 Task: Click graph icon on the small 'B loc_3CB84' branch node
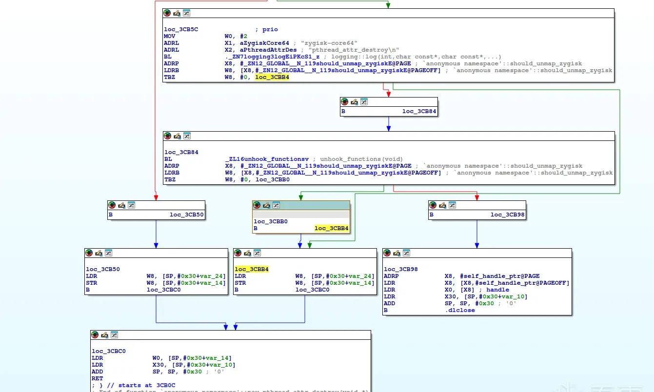click(x=364, y=102)
